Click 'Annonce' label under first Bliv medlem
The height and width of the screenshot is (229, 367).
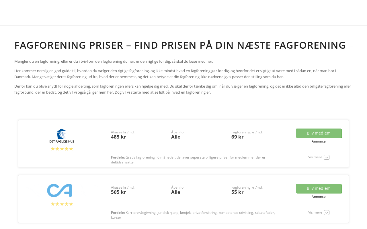(x=319, y=141)
